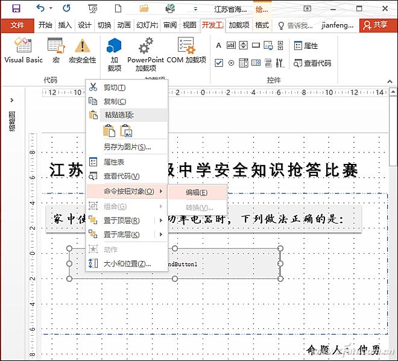The image size is (398, 361).
Task: Open the Visual Basic editor
Action: (24, 49)
